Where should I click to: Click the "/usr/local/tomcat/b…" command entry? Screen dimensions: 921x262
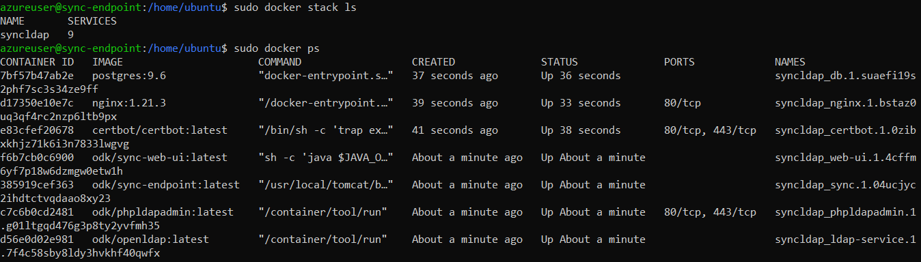326,185
